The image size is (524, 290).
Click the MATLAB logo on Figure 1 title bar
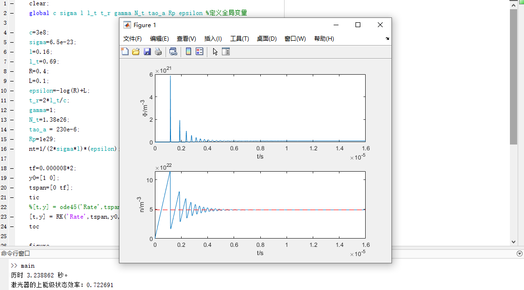click(x=127, y=25)
